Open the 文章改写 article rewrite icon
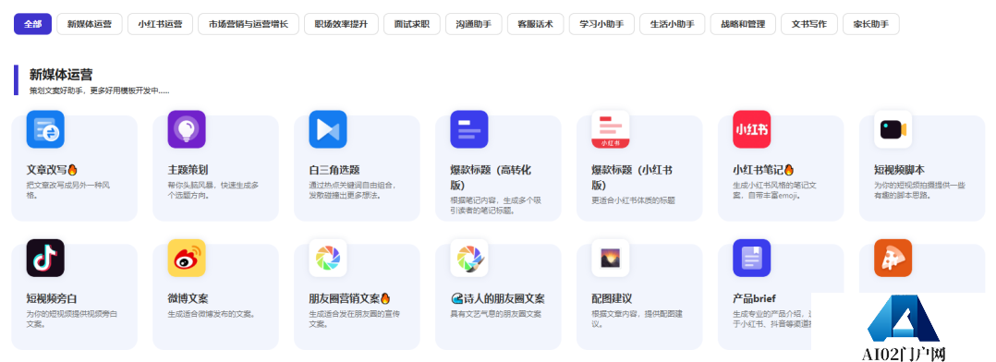Viewport: 996px width, 362px height. point(45,129)
